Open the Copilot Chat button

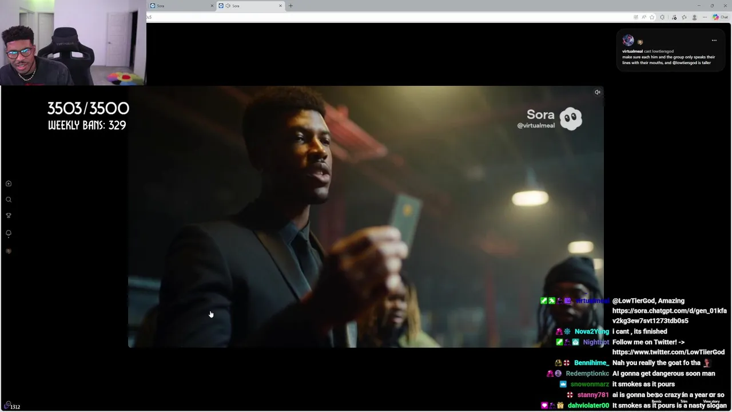pos(720,17)
